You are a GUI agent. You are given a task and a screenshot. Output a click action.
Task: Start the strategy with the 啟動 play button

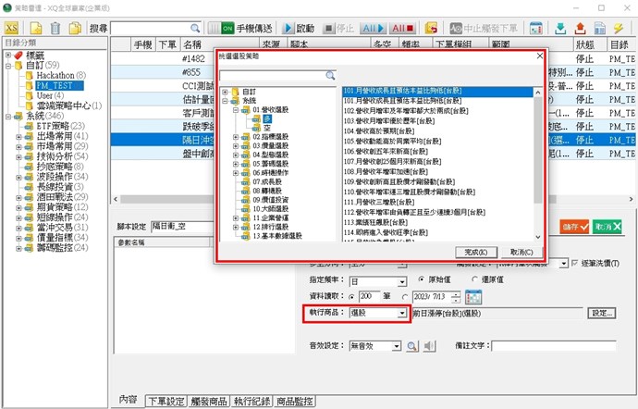(299, 28)
